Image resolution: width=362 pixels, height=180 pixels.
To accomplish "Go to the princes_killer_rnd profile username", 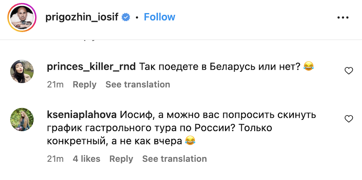I will (x=91, y=66).
